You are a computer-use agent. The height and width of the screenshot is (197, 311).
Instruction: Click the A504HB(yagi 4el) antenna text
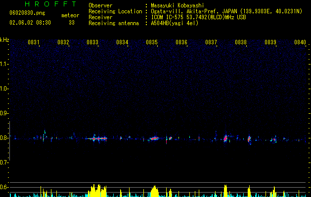pyautogui.click(x=175, y=23)
